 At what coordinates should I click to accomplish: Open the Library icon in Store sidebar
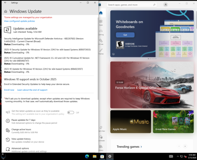(101, 148)
